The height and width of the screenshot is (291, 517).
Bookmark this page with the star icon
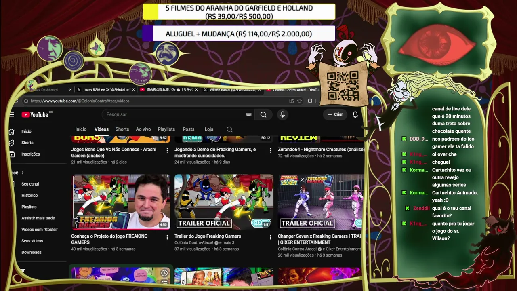pos(300,101)
